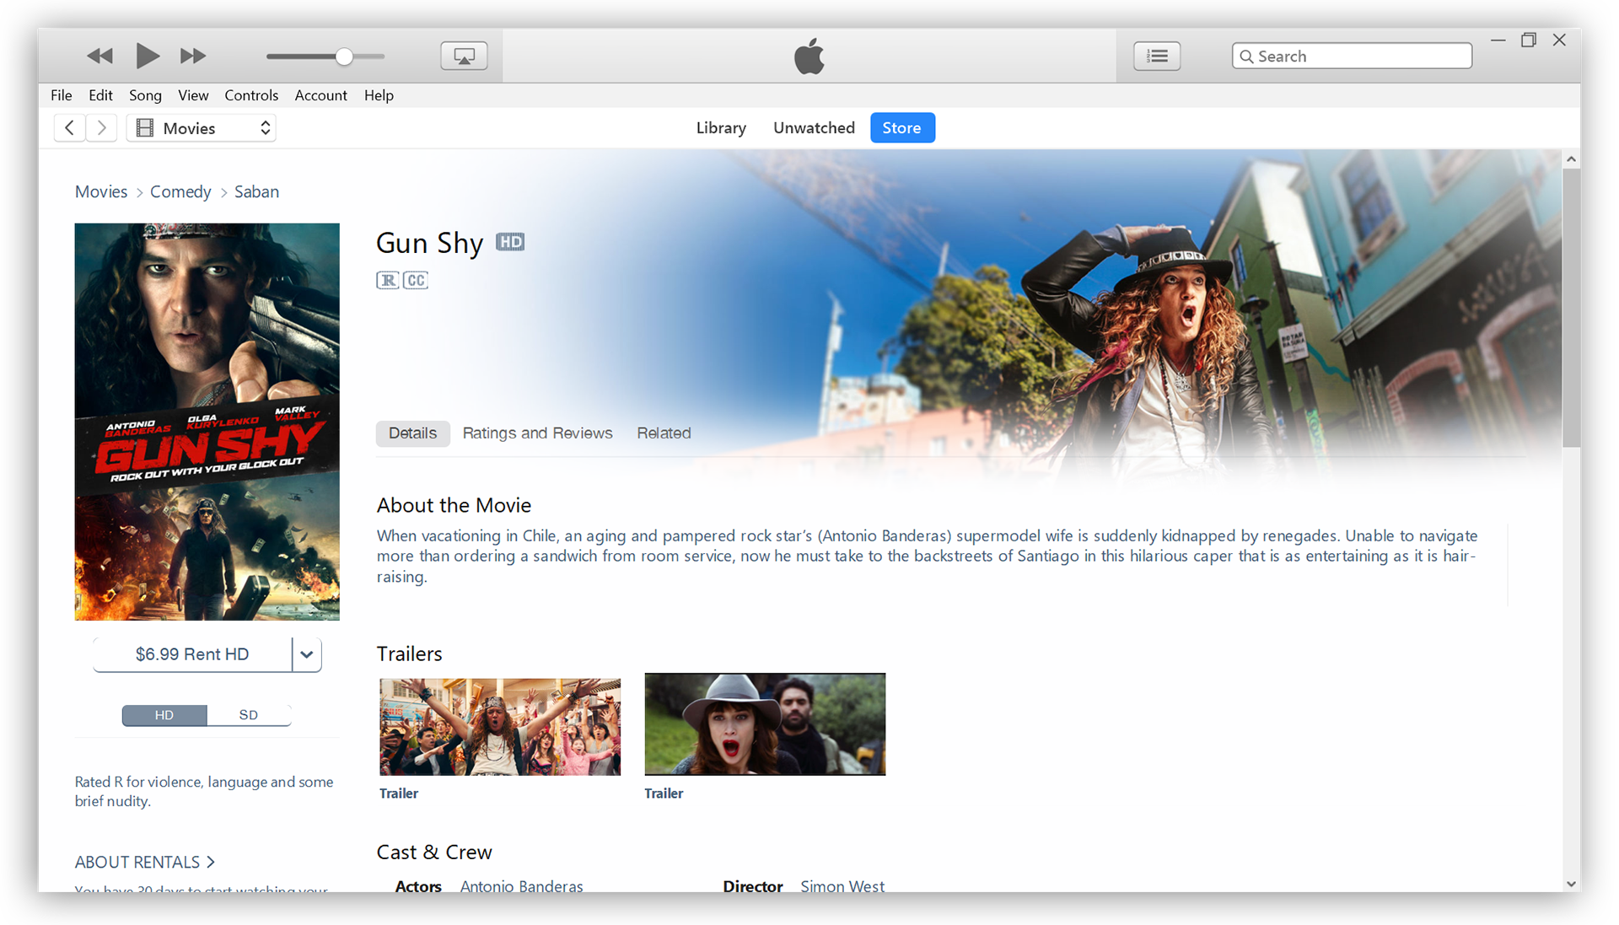This screenshot has height=925, width=1619.
Task: Open the Edit menu
Action: coord(100,95)
